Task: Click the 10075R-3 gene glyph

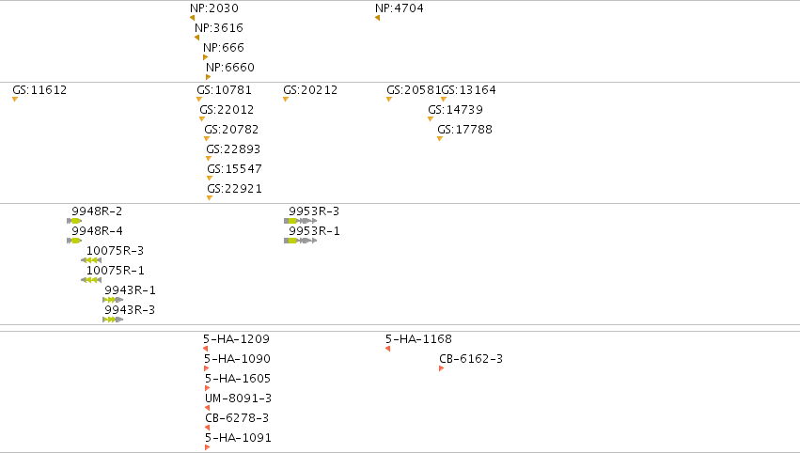Action: pyautogui.click(x=91, y=260)
